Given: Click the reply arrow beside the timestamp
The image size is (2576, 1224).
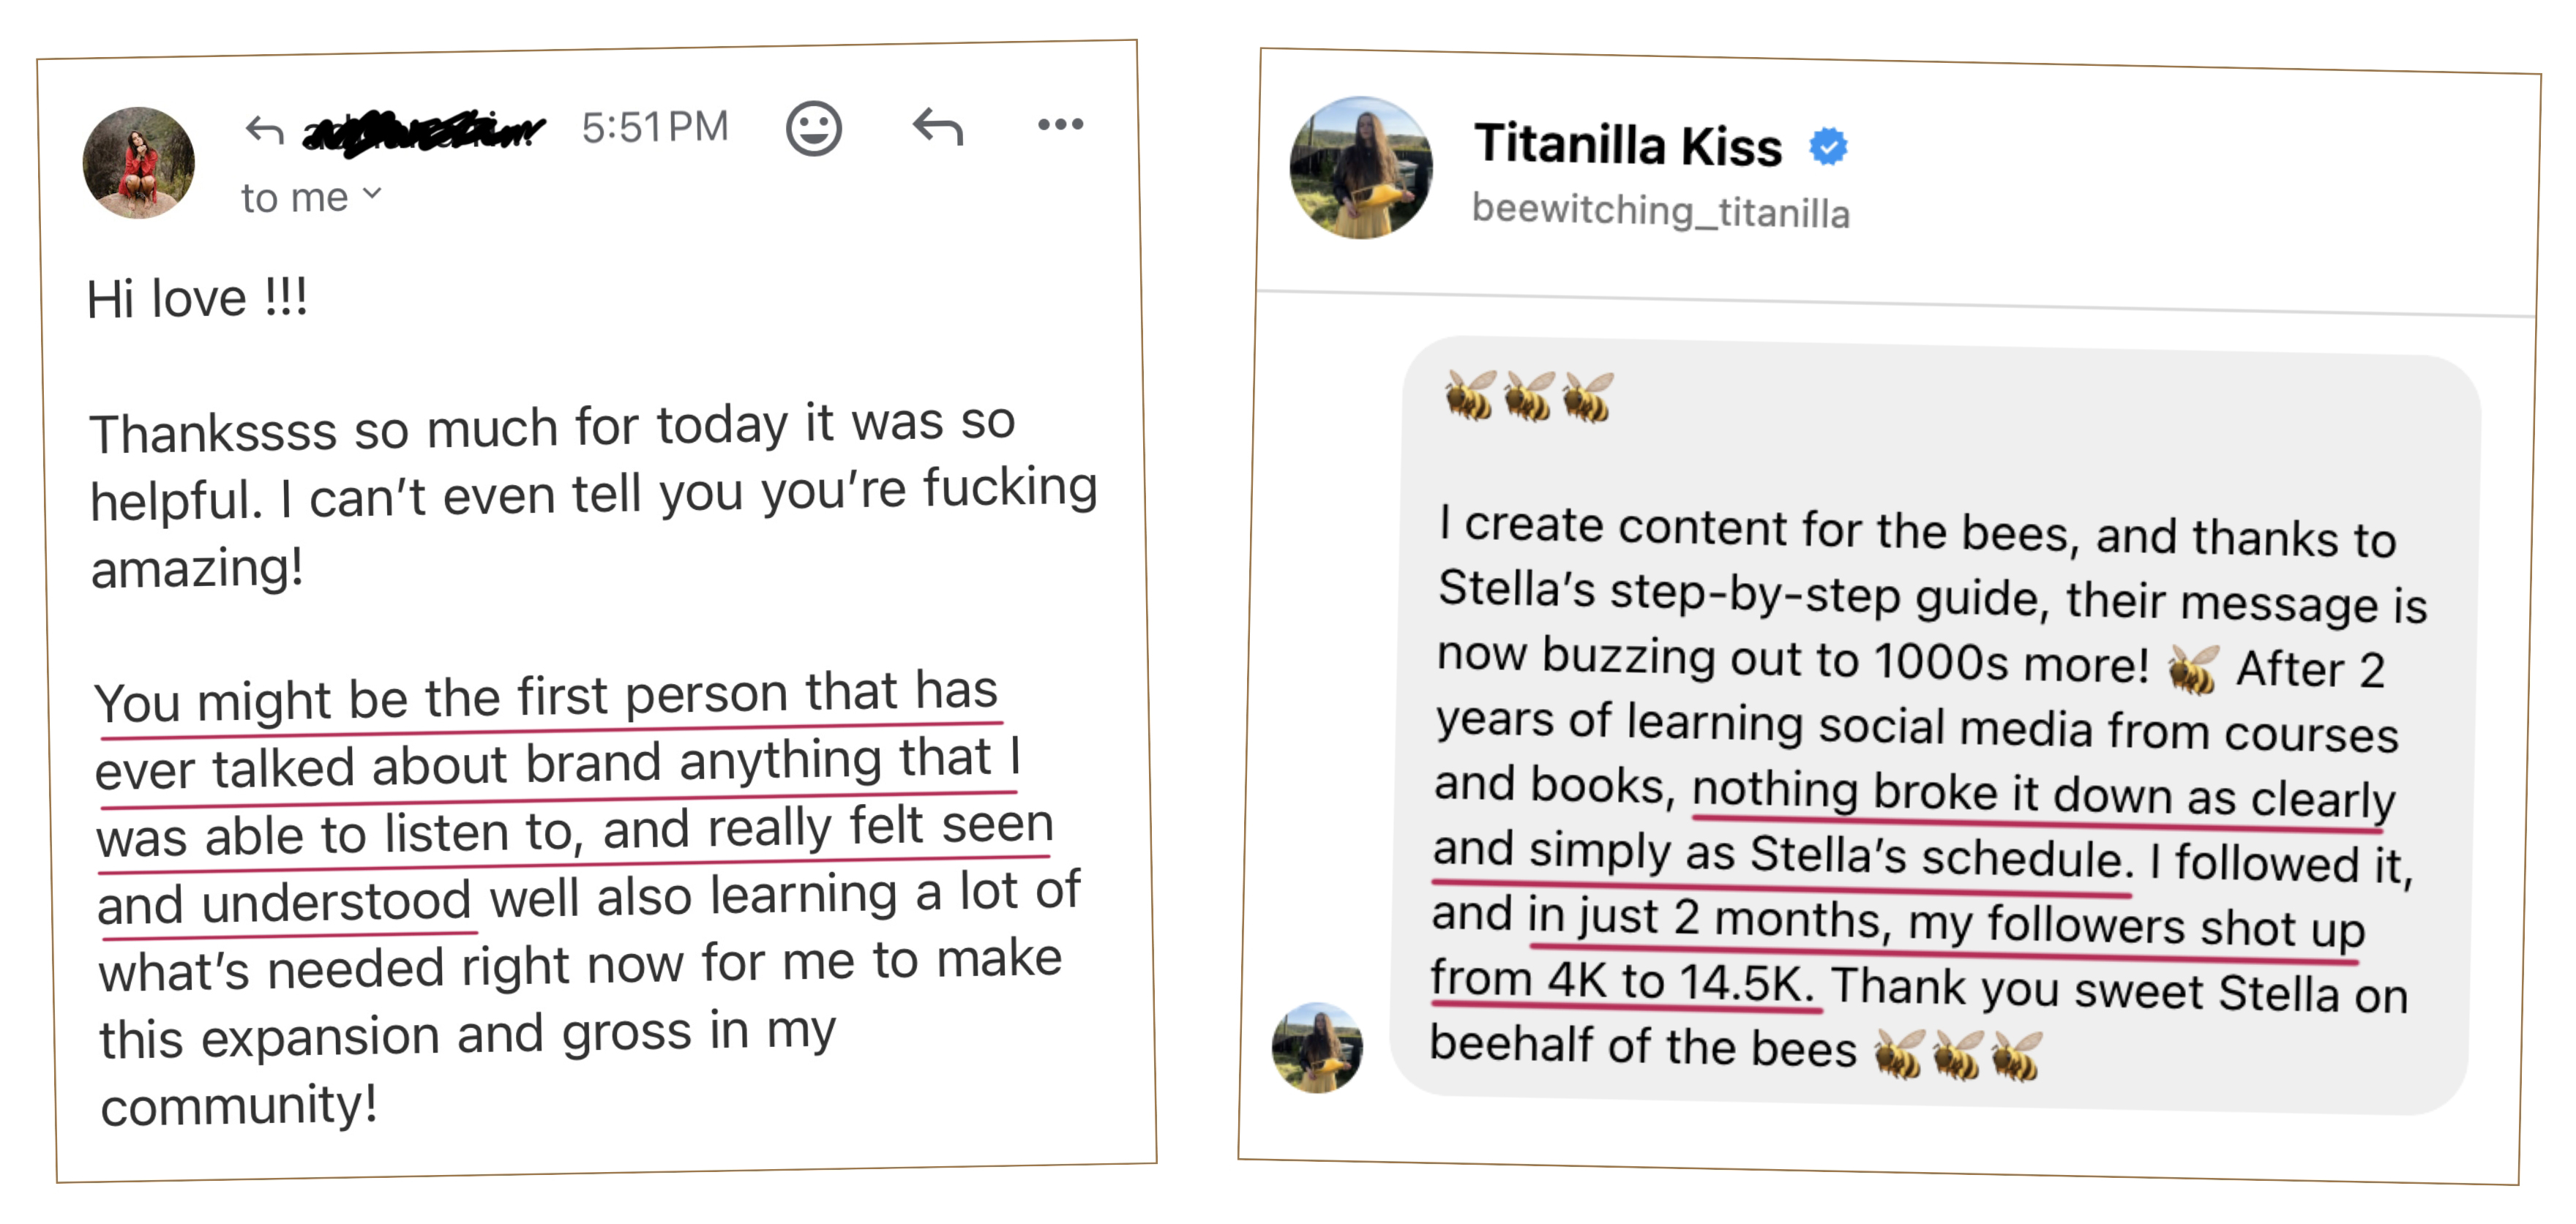Looking at the screenshot, I should point(937,127).
